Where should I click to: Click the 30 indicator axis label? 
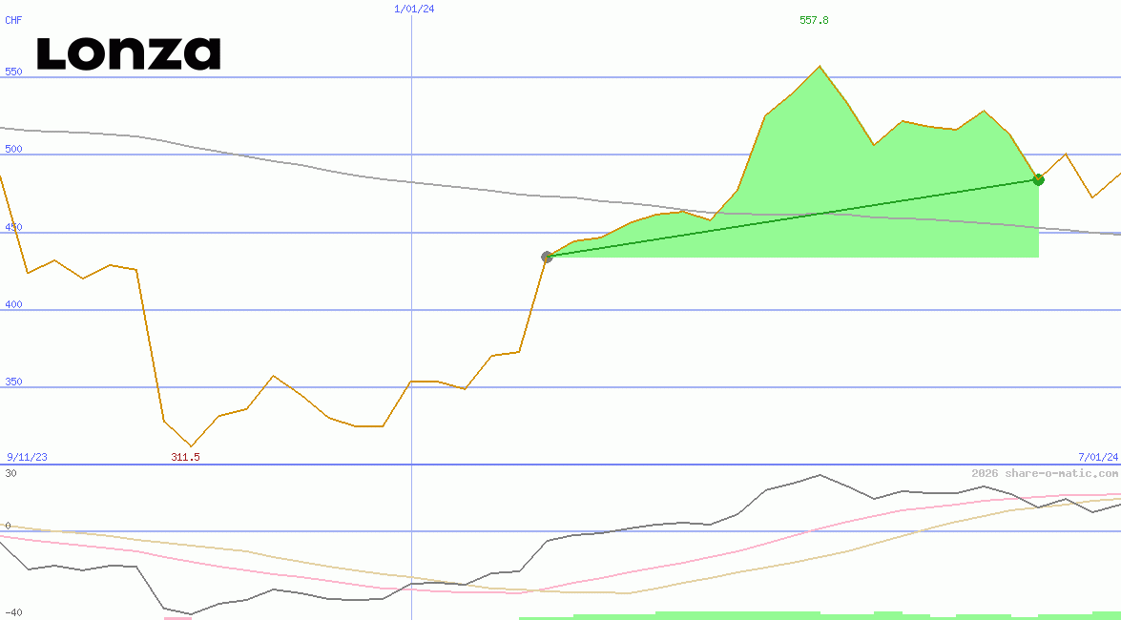click(10, 473)
